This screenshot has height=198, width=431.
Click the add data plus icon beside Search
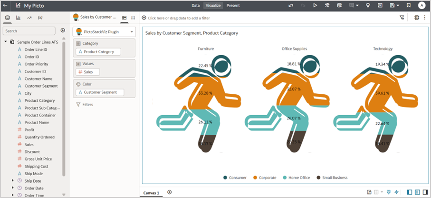(x=63, y=30)
